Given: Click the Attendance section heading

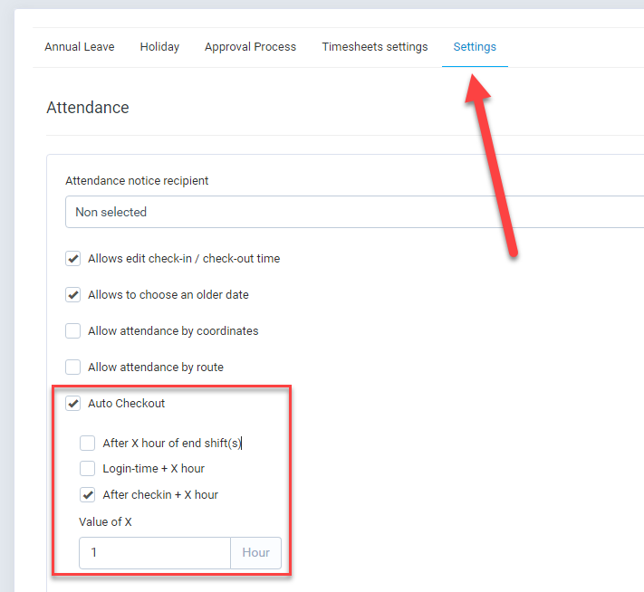Looking at the screenshot, I should tap(88, 108).
